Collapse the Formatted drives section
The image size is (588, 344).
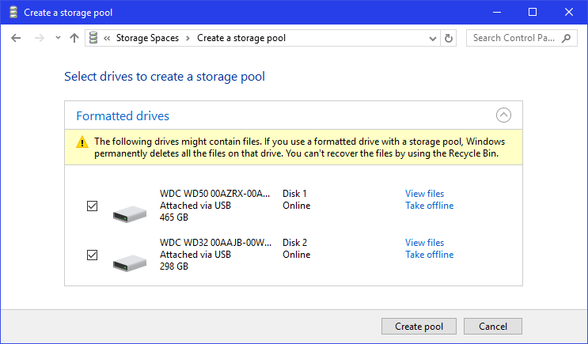503,115
